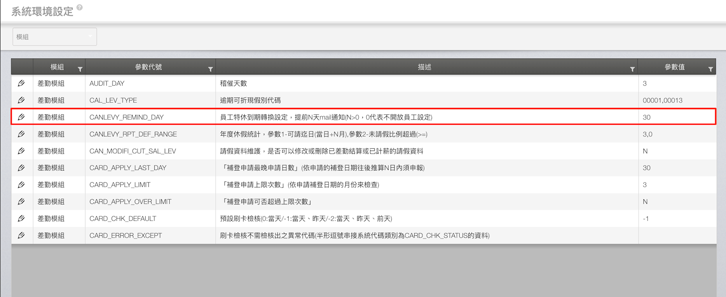Viewport: 726px width, 297px height.
Task: Click 參數值 column header text
Action: pos(674,67)
